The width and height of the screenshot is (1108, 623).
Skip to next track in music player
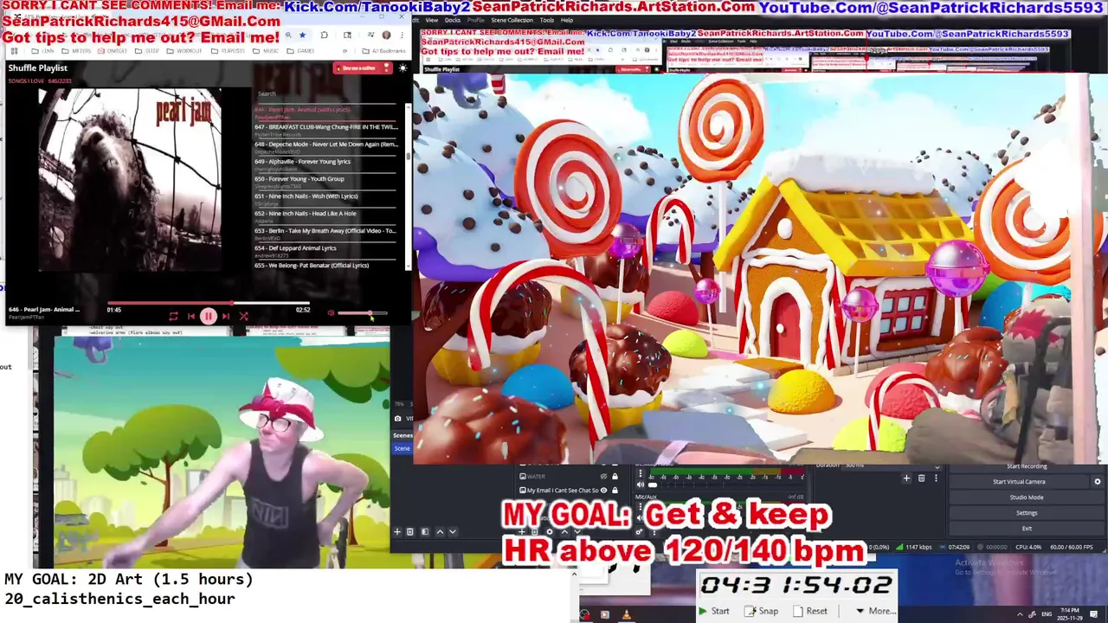226,317
